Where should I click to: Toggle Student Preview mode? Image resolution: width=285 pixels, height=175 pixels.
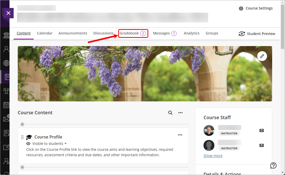[x=257, y=34]
